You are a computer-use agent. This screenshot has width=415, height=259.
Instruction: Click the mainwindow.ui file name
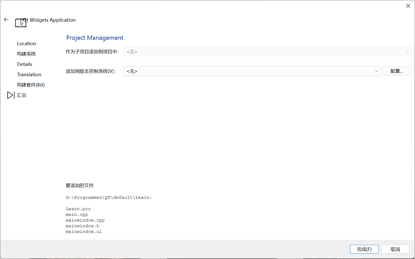click(84, 232)
